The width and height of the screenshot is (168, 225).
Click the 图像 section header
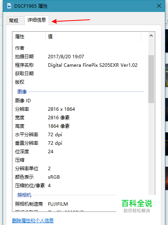coord(22,91)
